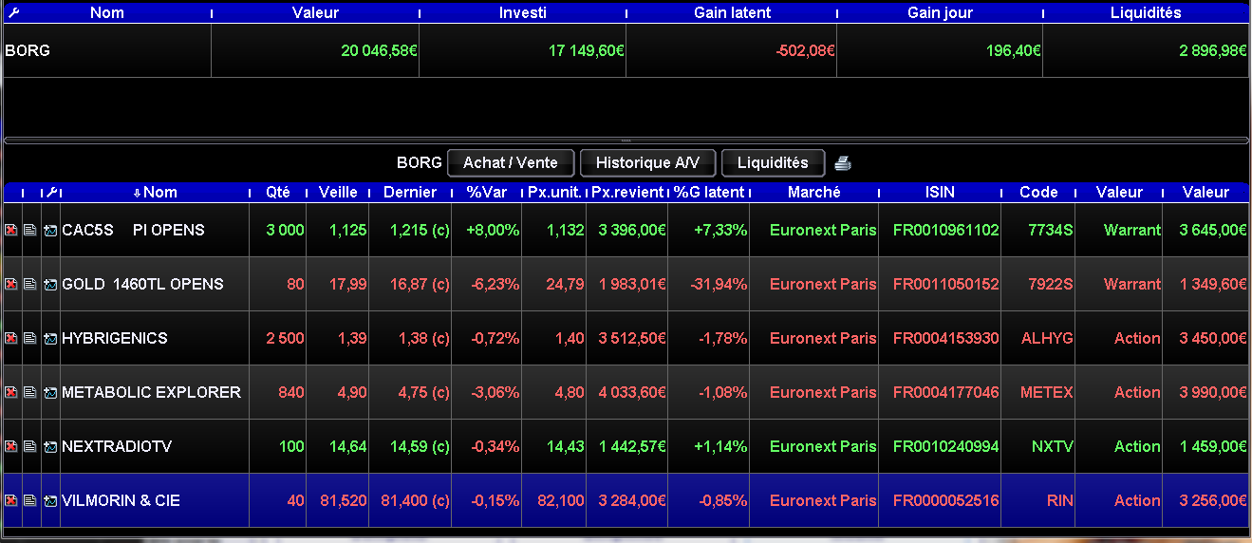This screenshot has height=543, width=1252.
Task: Click Liquidités column header in summary table
Action: tap(1146, 12)
